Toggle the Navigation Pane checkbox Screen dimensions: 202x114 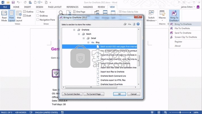tap(38, 20)
